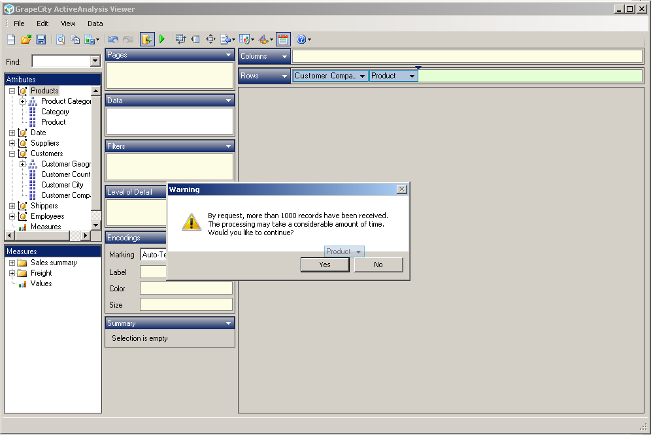Expand the Customer Geography hierarchy node
Screen dimensions: 651x435
pyautogui.click(x=22, y=164)
